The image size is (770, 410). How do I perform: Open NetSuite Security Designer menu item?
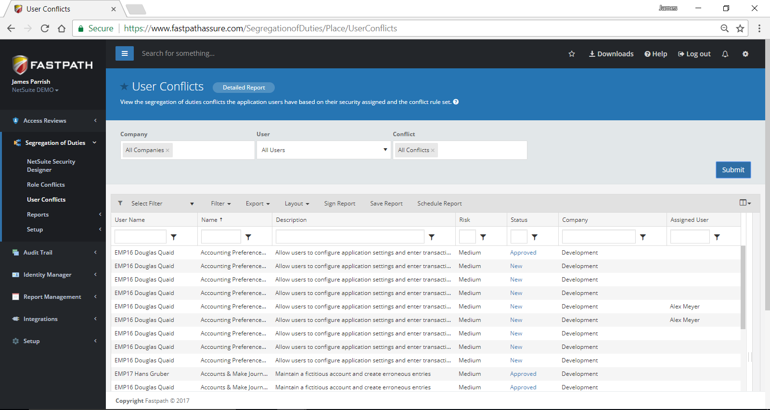[x=51, y=166]
